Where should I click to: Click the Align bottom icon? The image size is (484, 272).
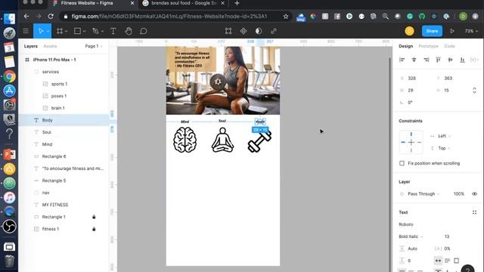click(462, 60)
